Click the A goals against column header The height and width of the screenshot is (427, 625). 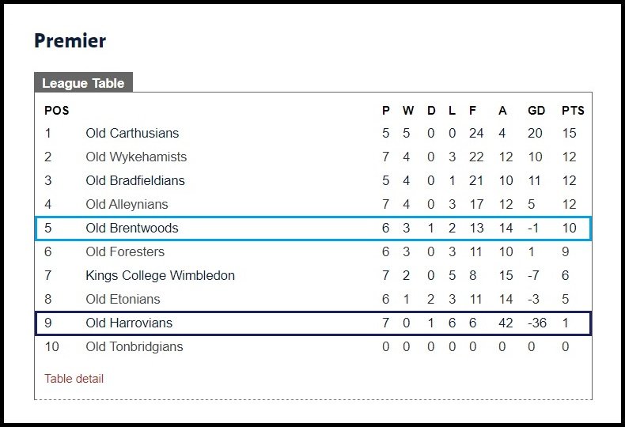point(502,111)
